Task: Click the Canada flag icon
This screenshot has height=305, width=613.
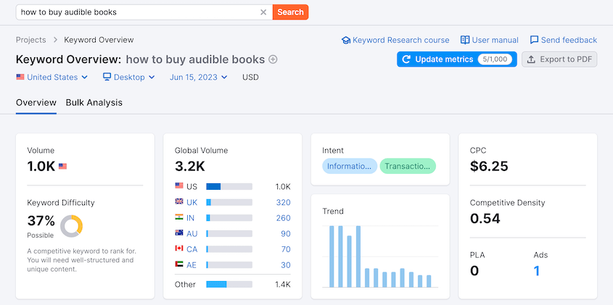Action: point(179,248)
